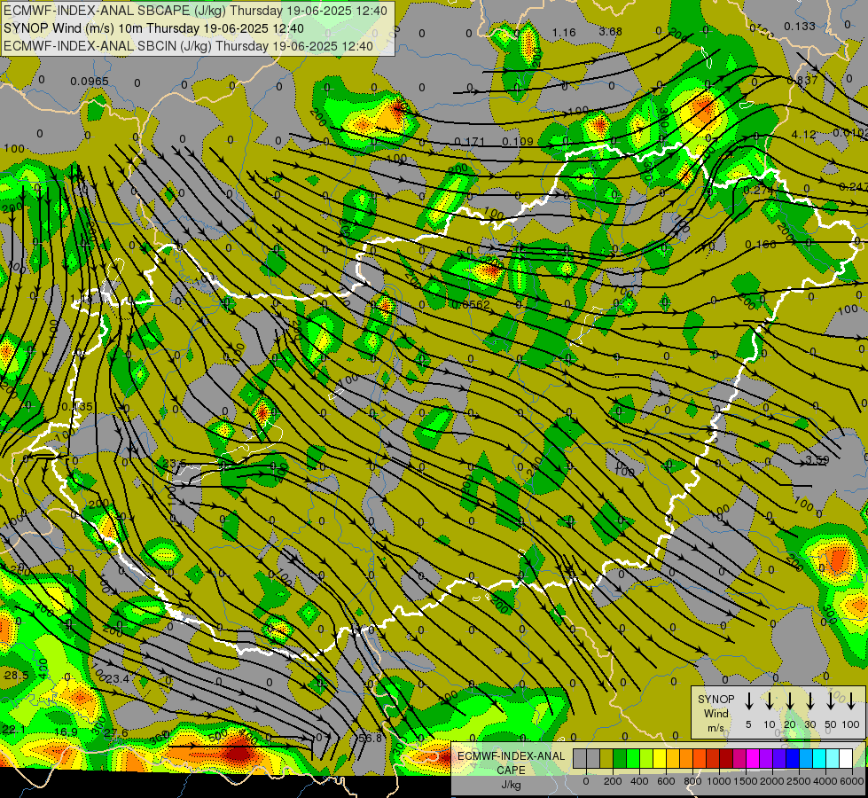Viewport: 868px width, 798px height.
Task: Click the map value 16.9
Action: pos(66,732)
